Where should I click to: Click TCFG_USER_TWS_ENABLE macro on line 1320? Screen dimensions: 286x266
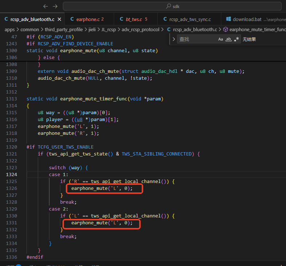(x=65, y=147)
